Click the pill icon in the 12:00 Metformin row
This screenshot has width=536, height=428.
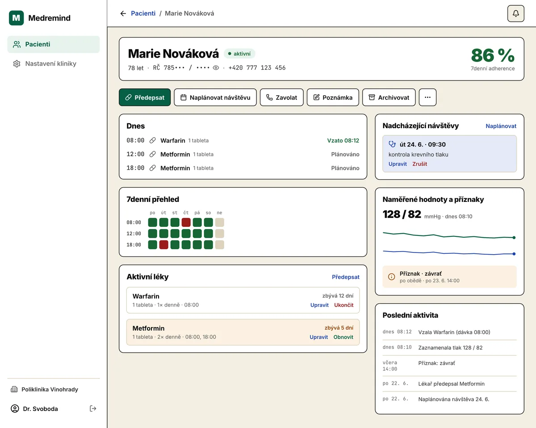tap(153, 154)
